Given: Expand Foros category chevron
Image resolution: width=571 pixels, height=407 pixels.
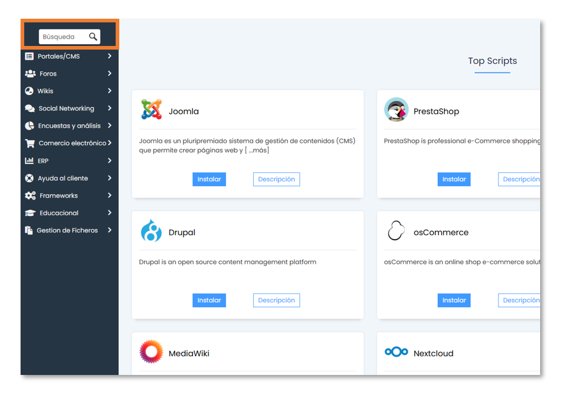Looking at the screenshot, I should (110, 73).
